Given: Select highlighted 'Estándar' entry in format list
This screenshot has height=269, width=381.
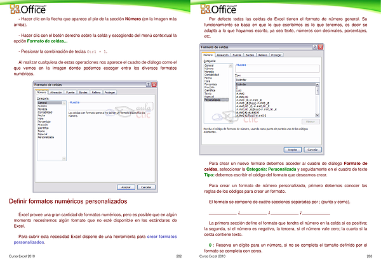Looking at the screenshot, I should point(276,84).
